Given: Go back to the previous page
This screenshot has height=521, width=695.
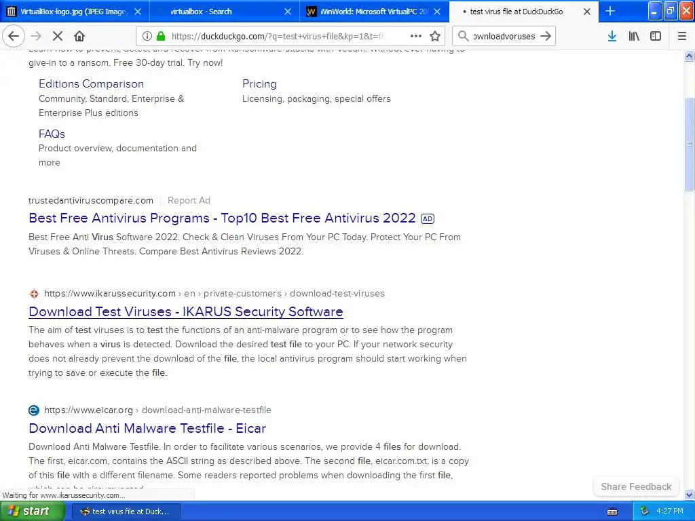Looking at the screenshot, I should [14, 37].
